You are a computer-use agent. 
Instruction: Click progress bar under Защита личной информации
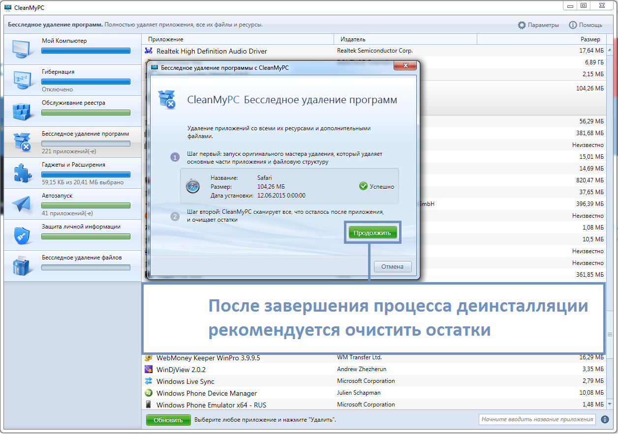86,236
